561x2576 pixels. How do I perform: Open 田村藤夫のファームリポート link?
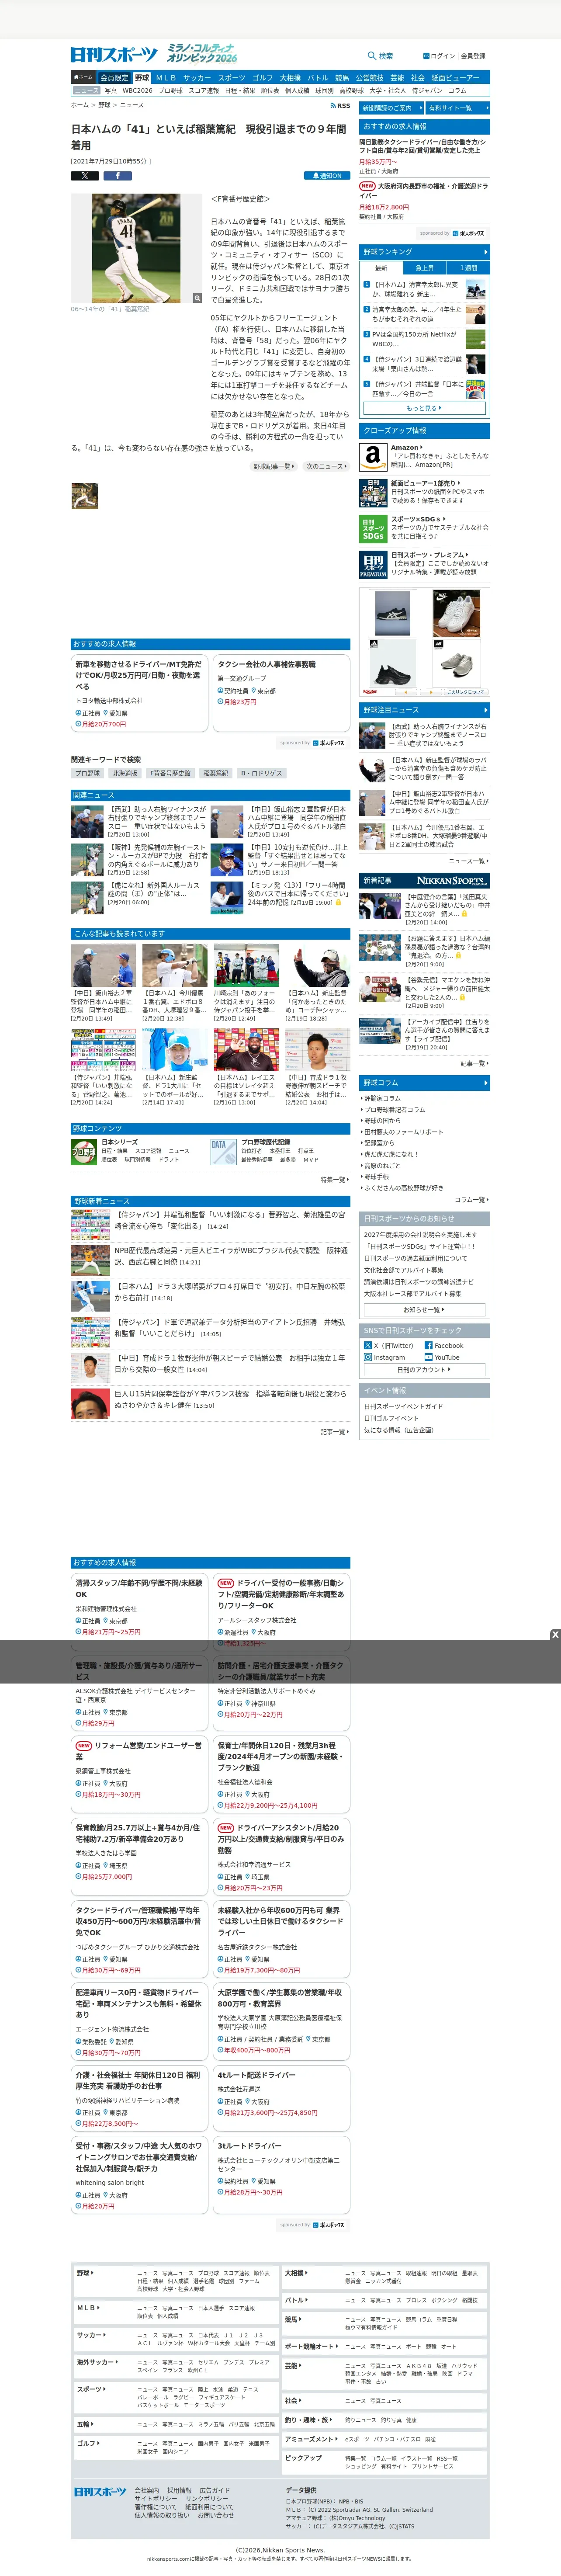tap(404, 1132)
